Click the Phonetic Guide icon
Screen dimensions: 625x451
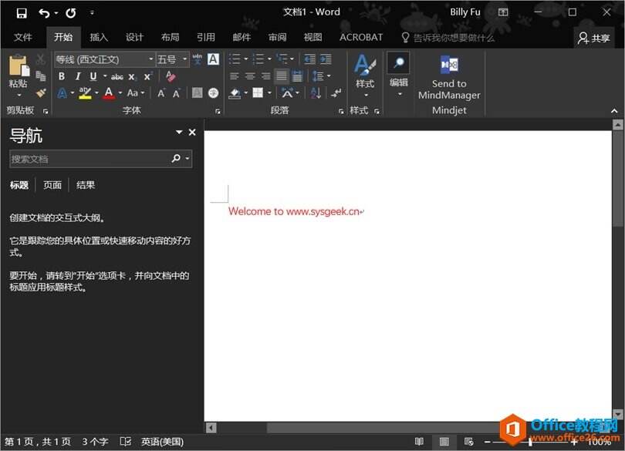click(x=198, y=59)
